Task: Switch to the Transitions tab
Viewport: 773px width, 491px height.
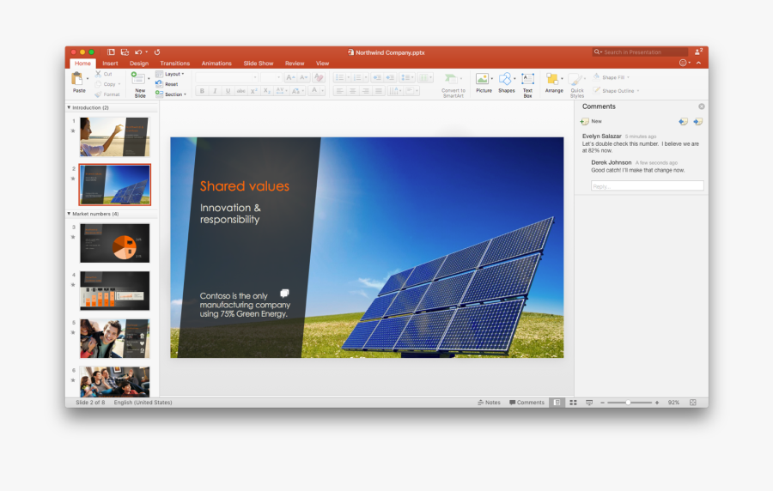Action: point(174,64)
